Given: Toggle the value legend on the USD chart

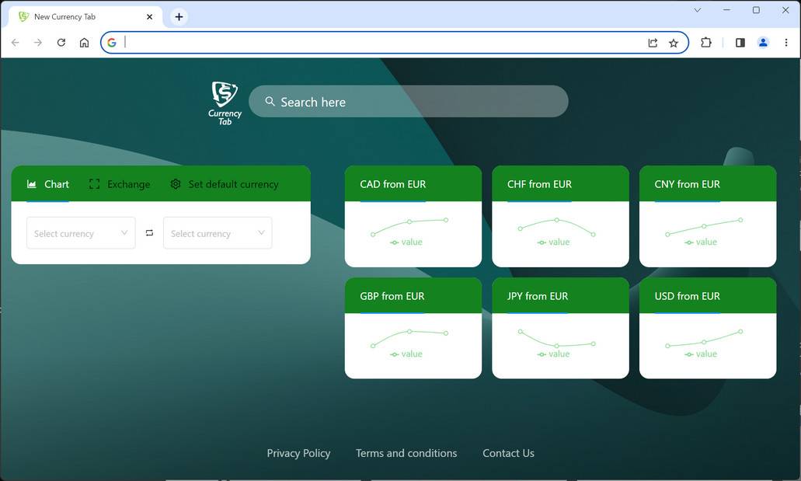Looking at the screenshot, I should [702, 354].
